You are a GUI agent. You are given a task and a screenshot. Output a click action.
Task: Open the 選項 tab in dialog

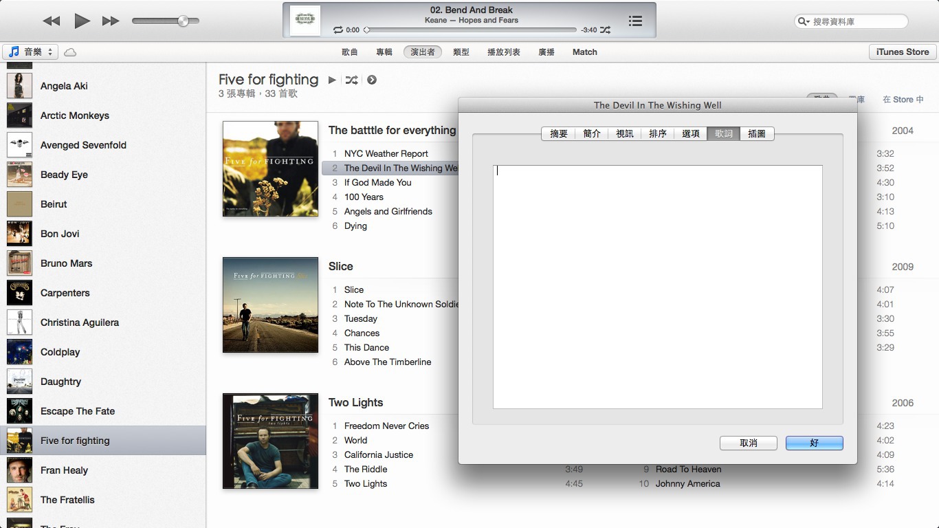[691, 134]
